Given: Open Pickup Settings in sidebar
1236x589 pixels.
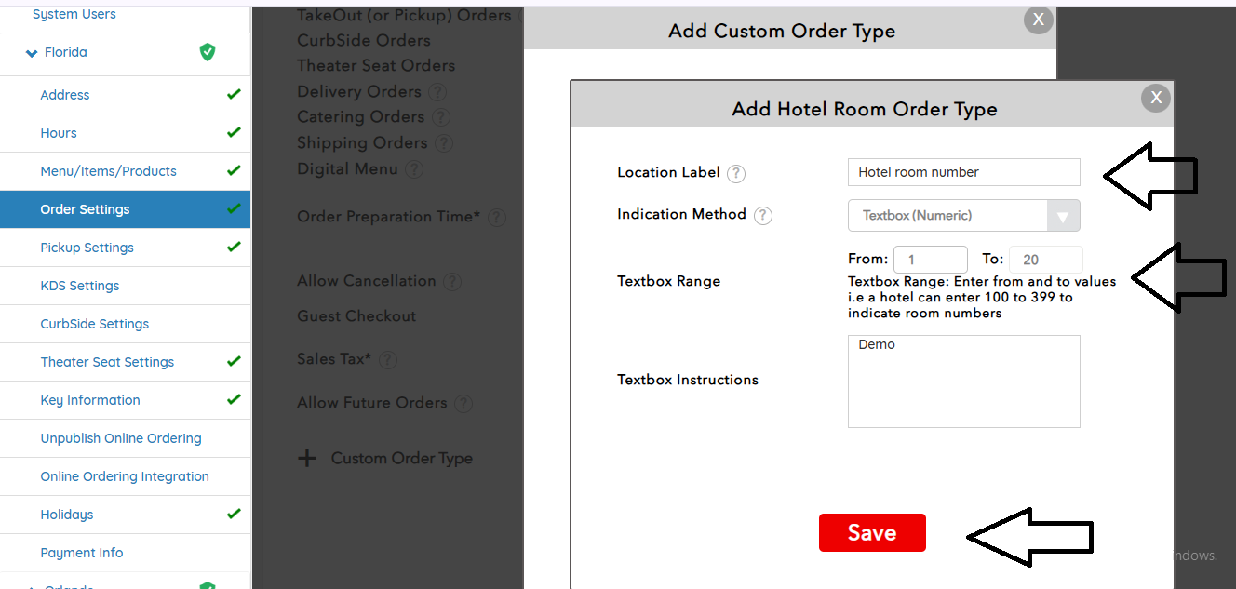Looking at the screenshot, I should (x=87, y=248).
